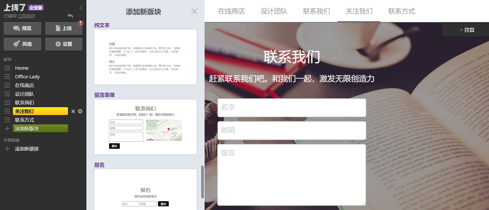Click the red alert badge on 上线
The height and width of the screenshot is (210, 489).
coord(81,23)
